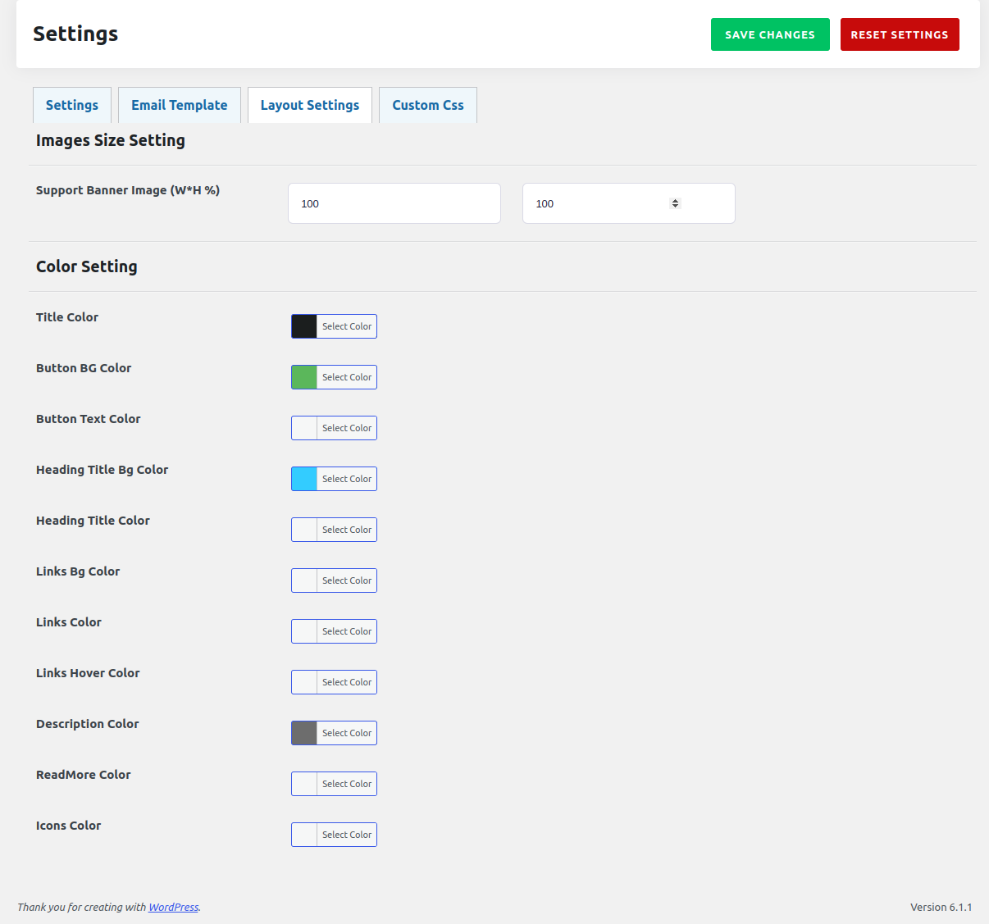The height and width of the screenshot is (924, 989).
Task: Click Select Color for Links Color
Action: tap(347, 631)
